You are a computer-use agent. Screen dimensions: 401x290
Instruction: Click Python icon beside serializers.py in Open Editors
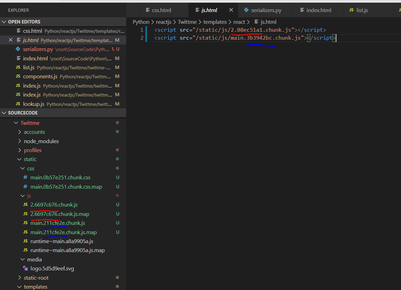[18, 49]
